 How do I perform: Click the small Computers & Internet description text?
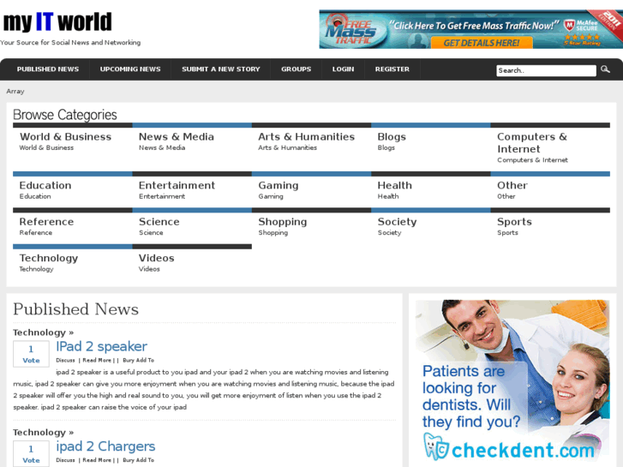tap(532, 160)
